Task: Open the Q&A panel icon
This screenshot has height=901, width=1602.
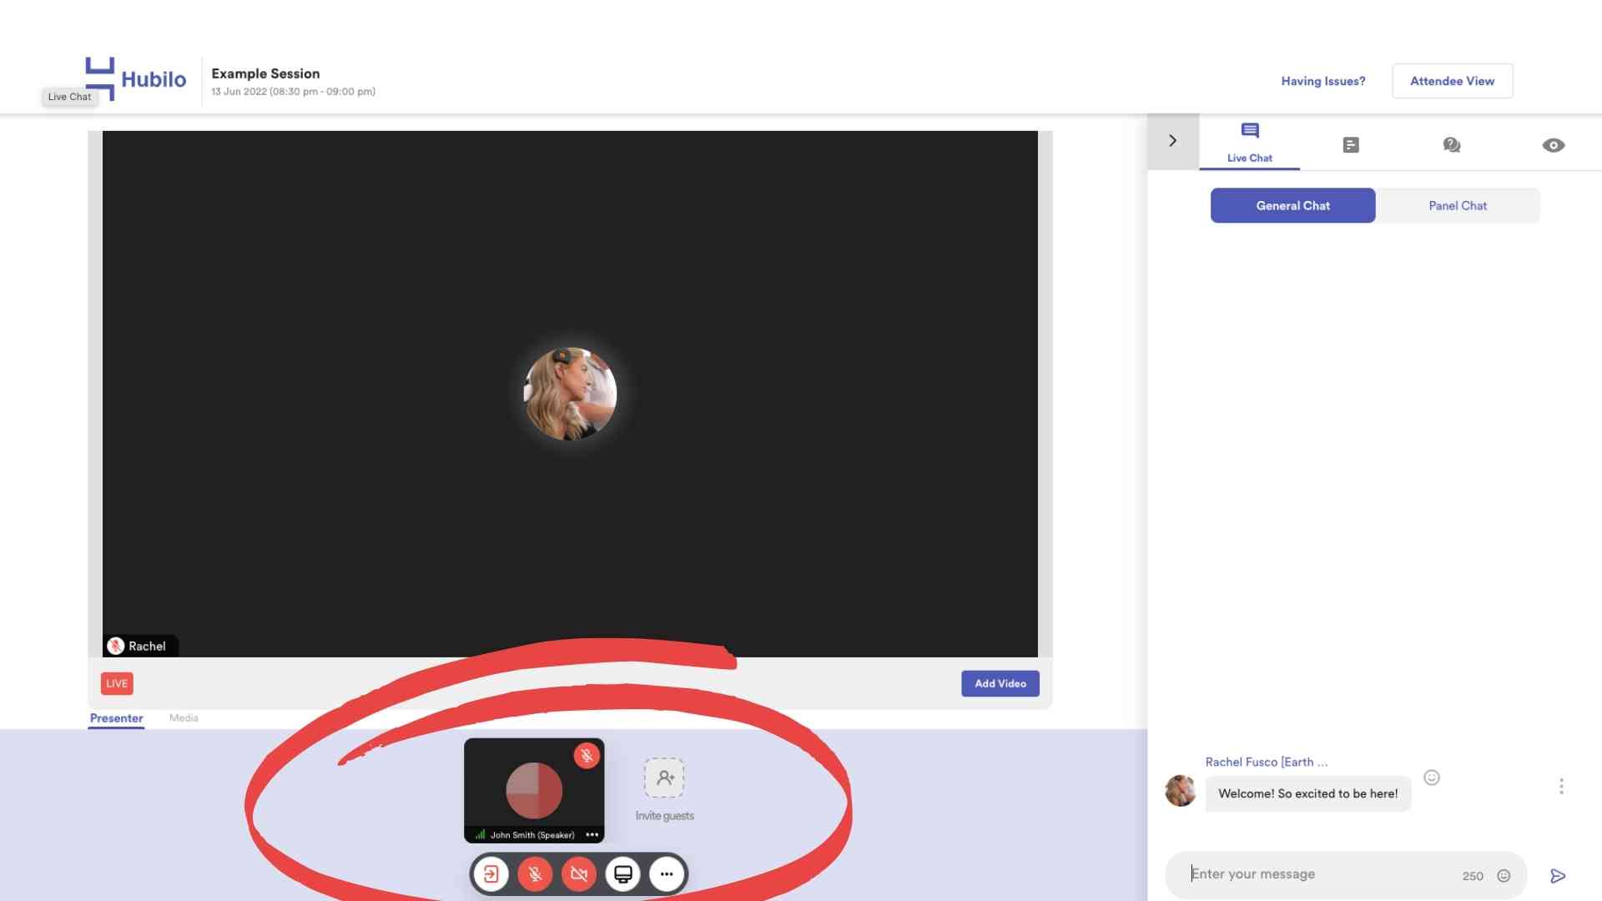Action: 1452,145
